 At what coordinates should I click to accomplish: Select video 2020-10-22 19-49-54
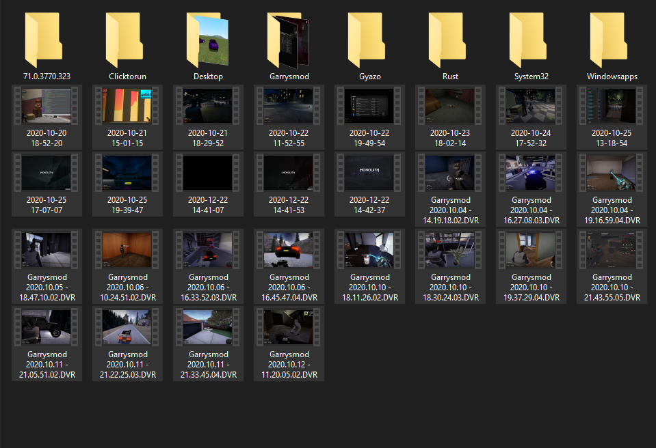click(x=369, y=117)
